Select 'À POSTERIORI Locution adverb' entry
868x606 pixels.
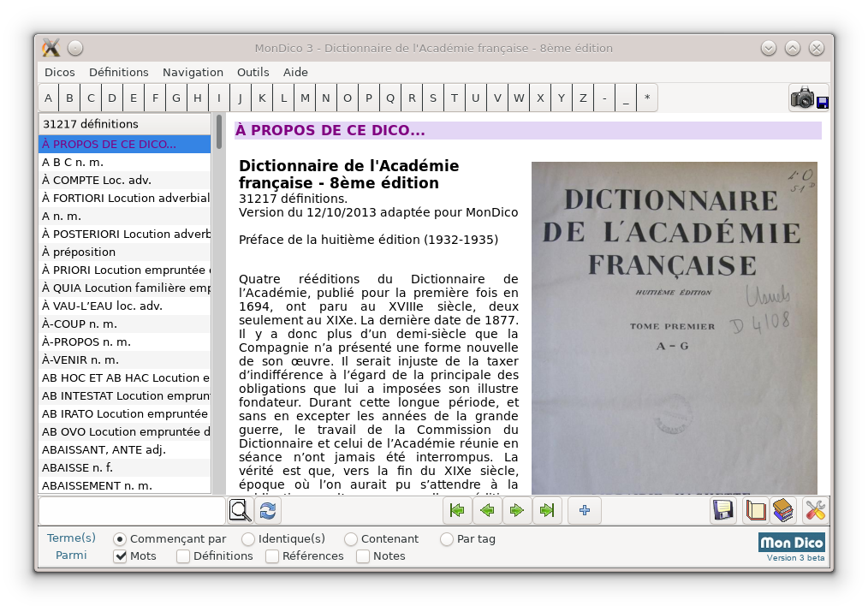coord(125,235)
